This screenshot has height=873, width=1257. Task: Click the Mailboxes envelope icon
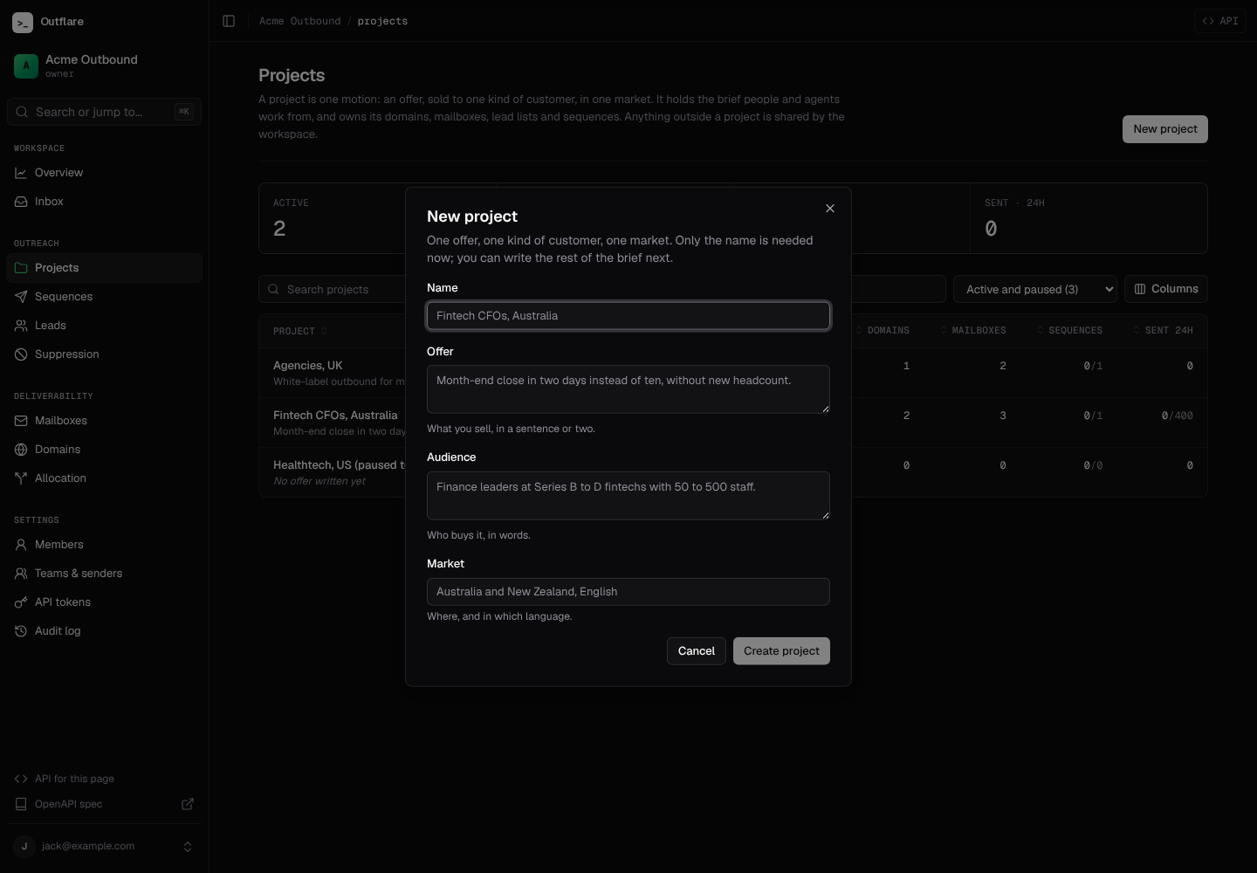tap(21, 421)
